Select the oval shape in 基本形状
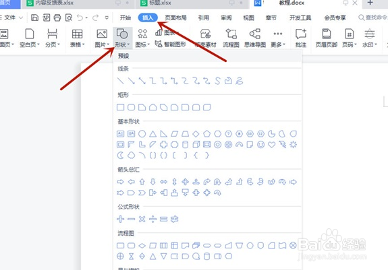The width and height of the screenshot is (388, 270). (x=142, y=134)
